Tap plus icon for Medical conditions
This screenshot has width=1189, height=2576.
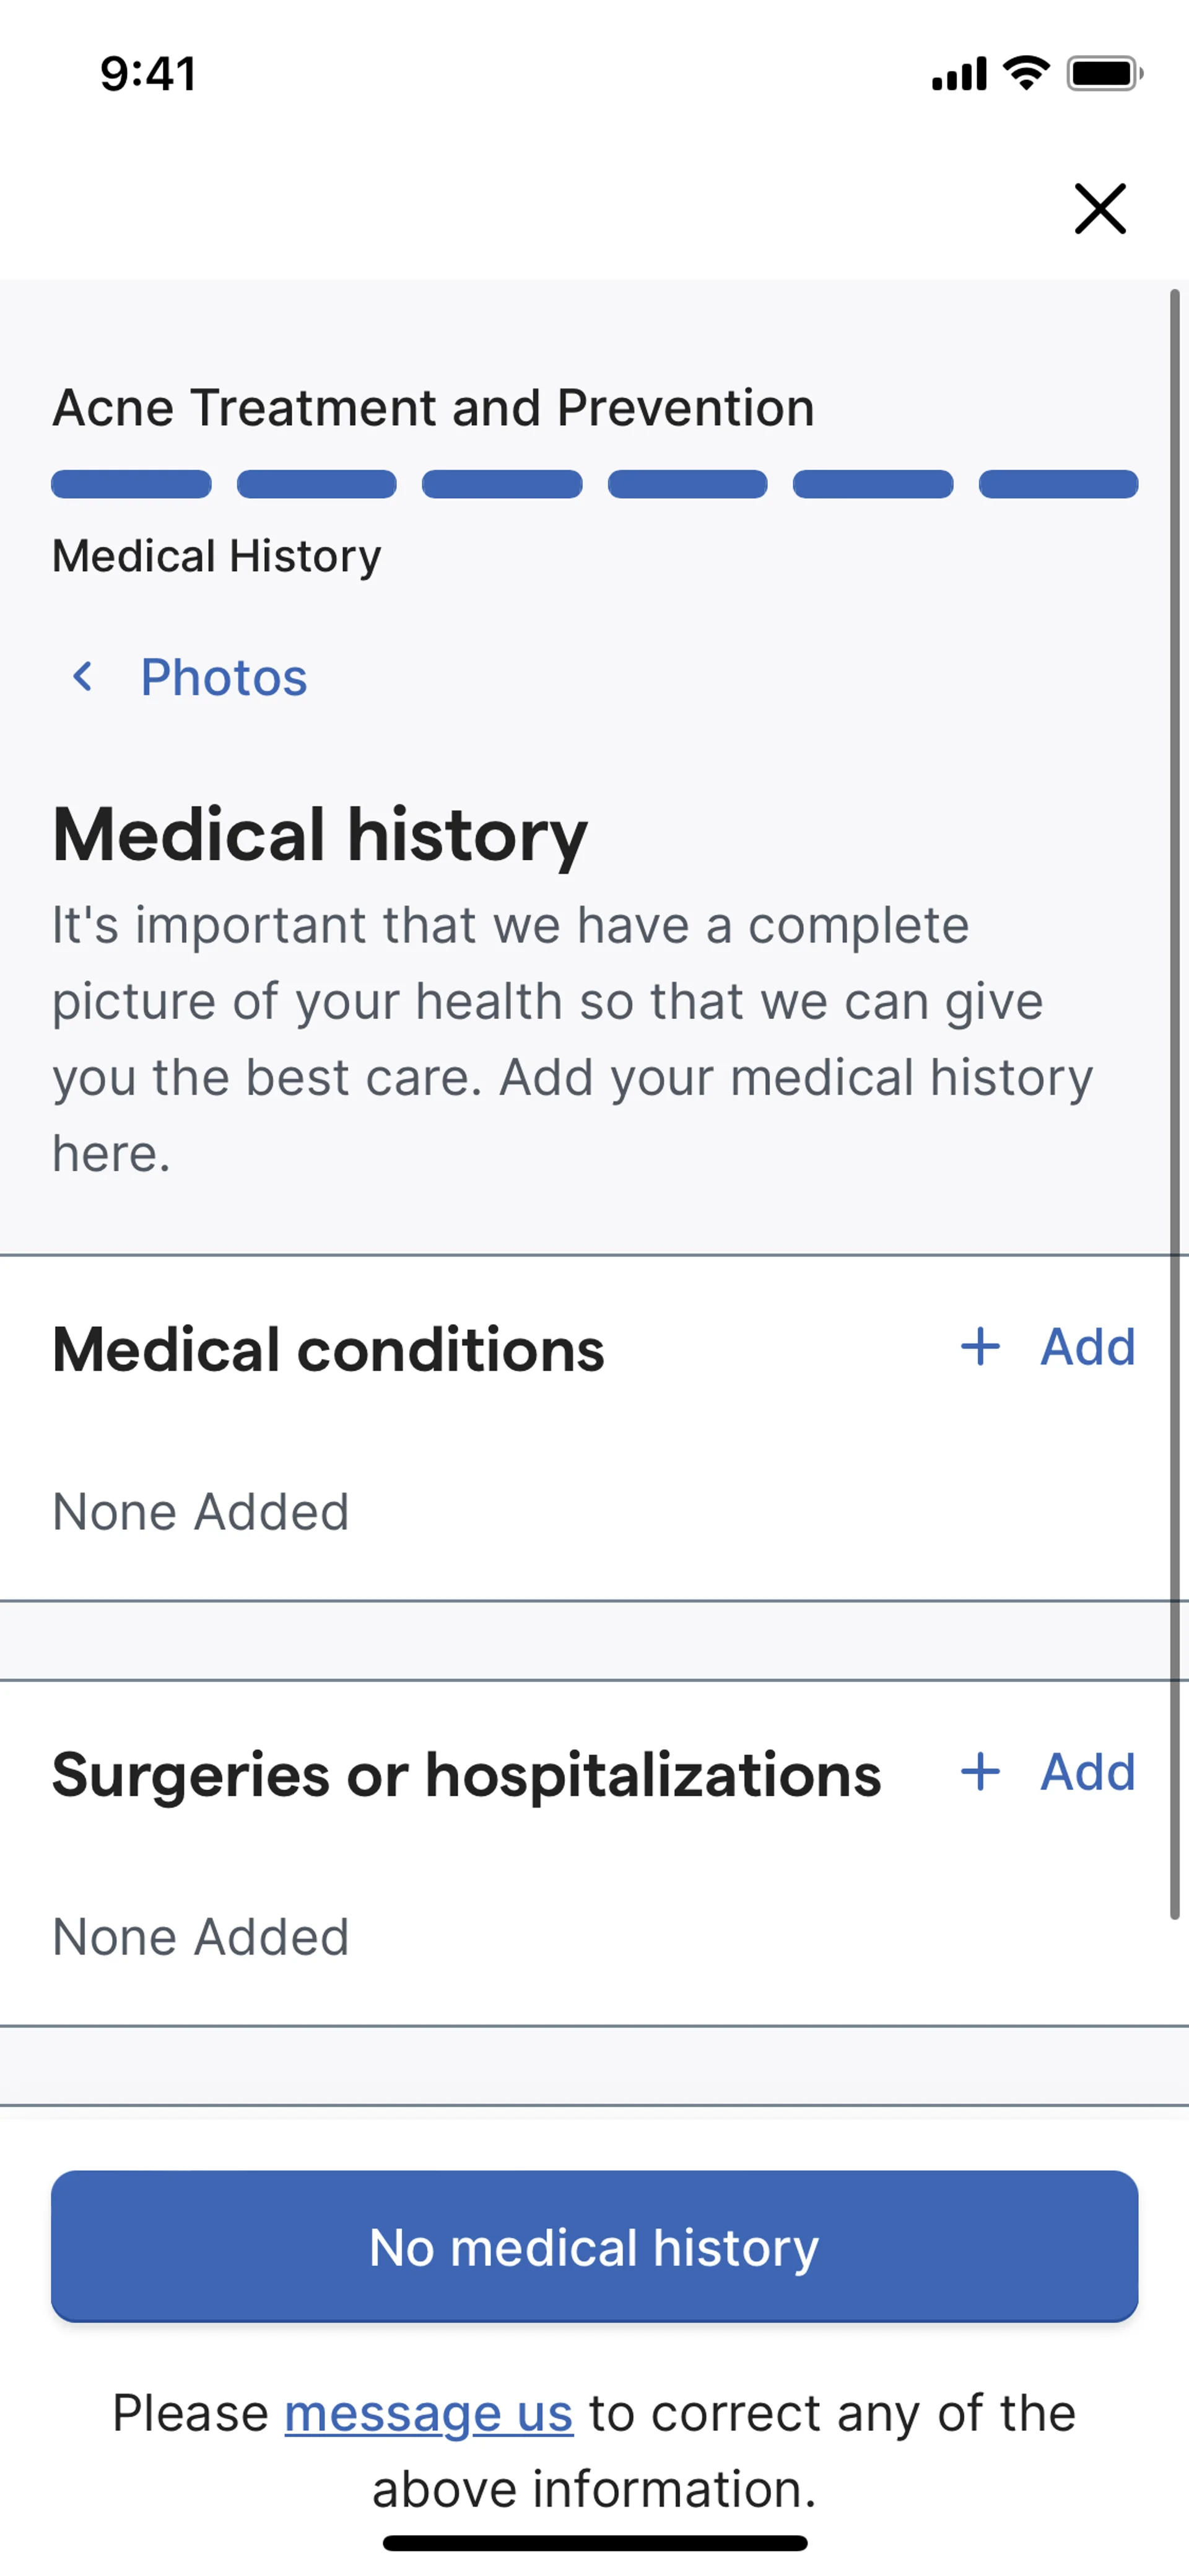click(980, 1346)
